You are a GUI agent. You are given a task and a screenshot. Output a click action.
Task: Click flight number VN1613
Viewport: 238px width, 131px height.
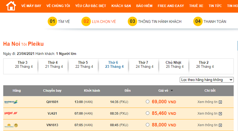pos(52,125)
